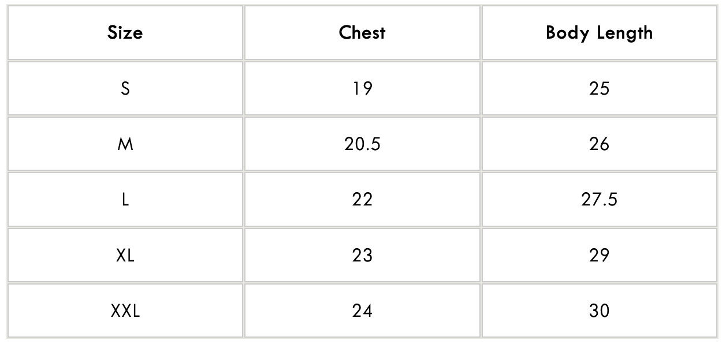This screenshot has height=344, width=722.
Task: Select the L size cell
Action: coord(125,199)
